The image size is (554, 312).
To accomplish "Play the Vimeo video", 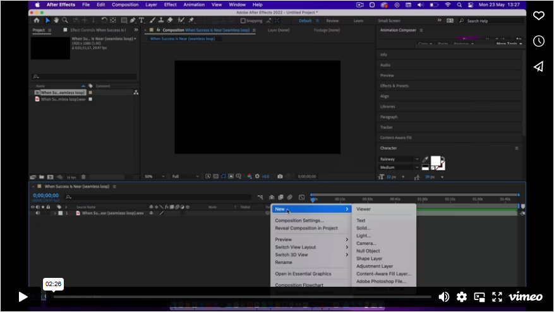I will tap(23, 297).
